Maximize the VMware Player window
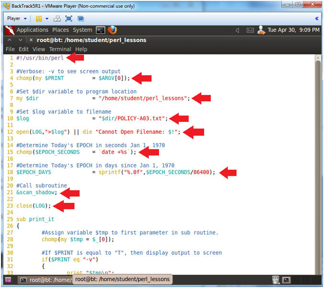This screenshot has height=288, width=324. click(x=298, y=4)
